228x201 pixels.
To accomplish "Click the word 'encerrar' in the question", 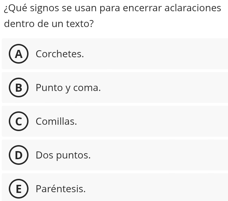I will click(x=142, y=8).
